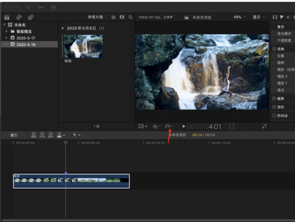This screenshot has height=222, width=295.
Task: Toggle filmstrip clip appearance icon
Action: click(122, 17)
